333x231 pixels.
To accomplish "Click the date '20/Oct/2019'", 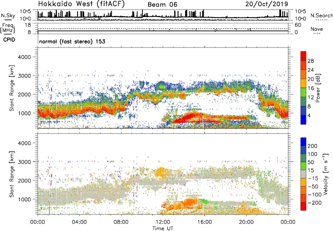I will [267, 4].
